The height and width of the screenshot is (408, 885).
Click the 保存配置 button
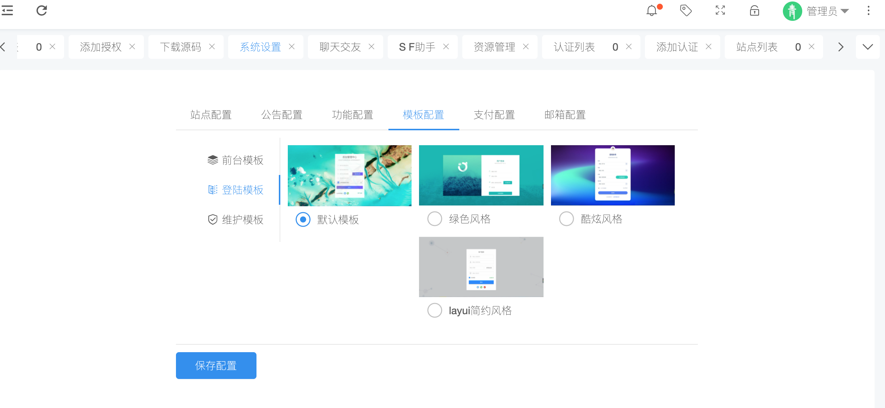tap(216, 366)
